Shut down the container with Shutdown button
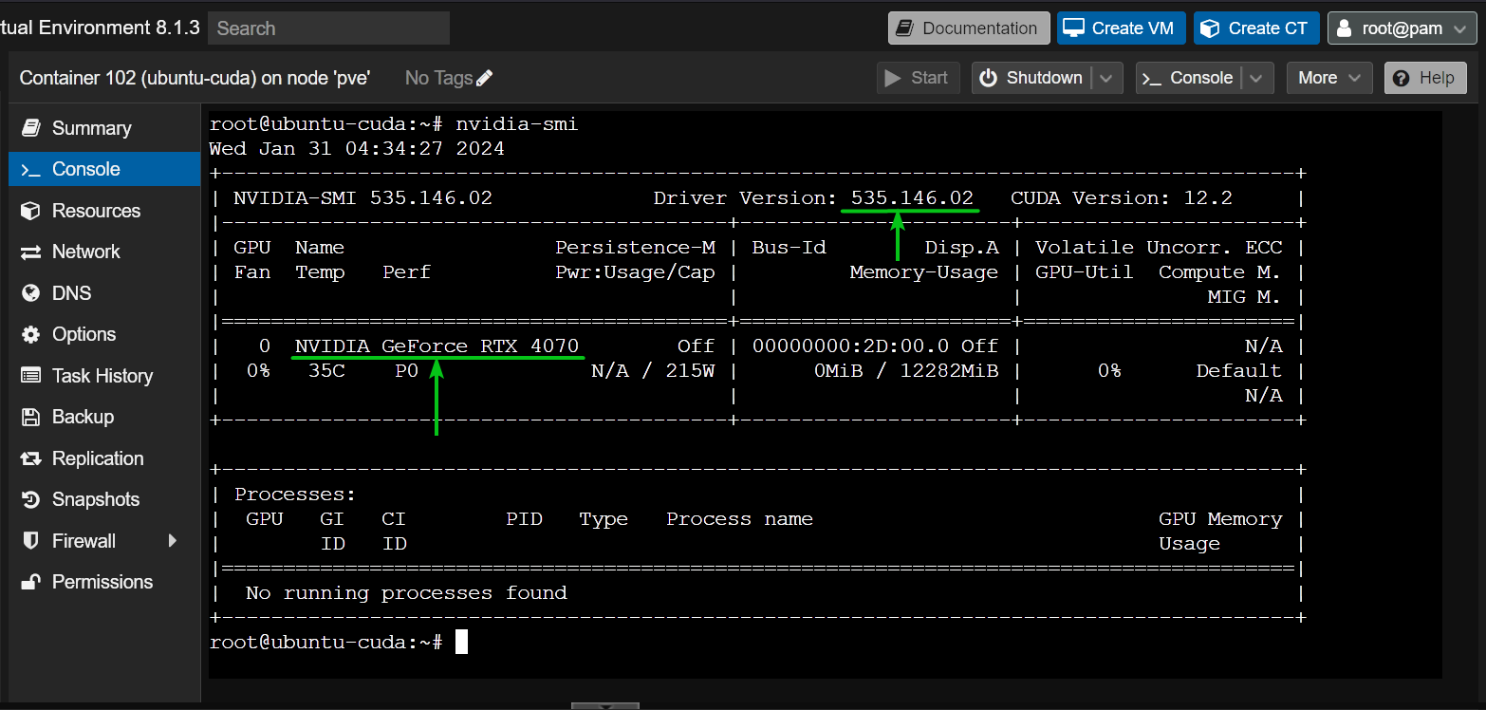 1032,78
